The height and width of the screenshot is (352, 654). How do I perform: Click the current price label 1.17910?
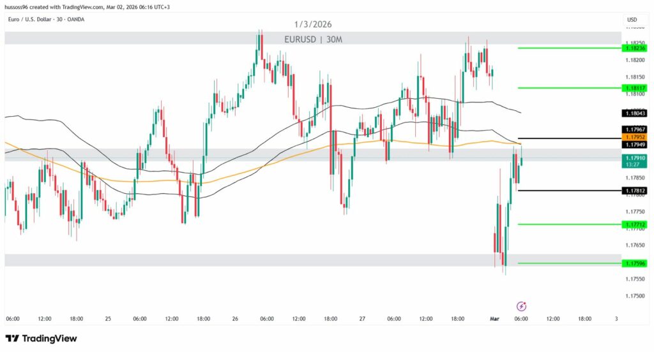tap(635, 158)
